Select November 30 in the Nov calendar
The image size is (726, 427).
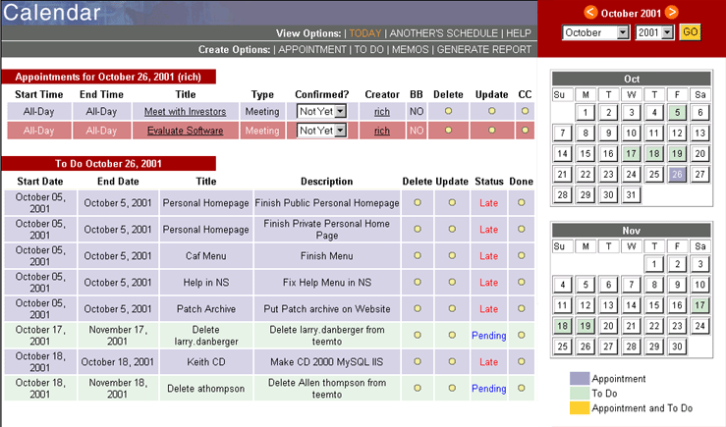tap(677, 347)
